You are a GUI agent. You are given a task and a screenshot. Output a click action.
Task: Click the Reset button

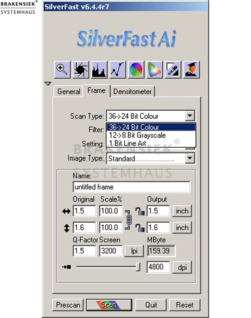coord(185,305)
